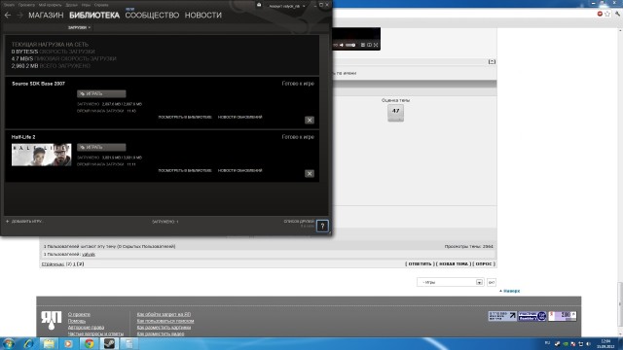Open the Авторские права footer link
Screen dimensions: 623x350
pyautogui.click(x=86, y=328)
